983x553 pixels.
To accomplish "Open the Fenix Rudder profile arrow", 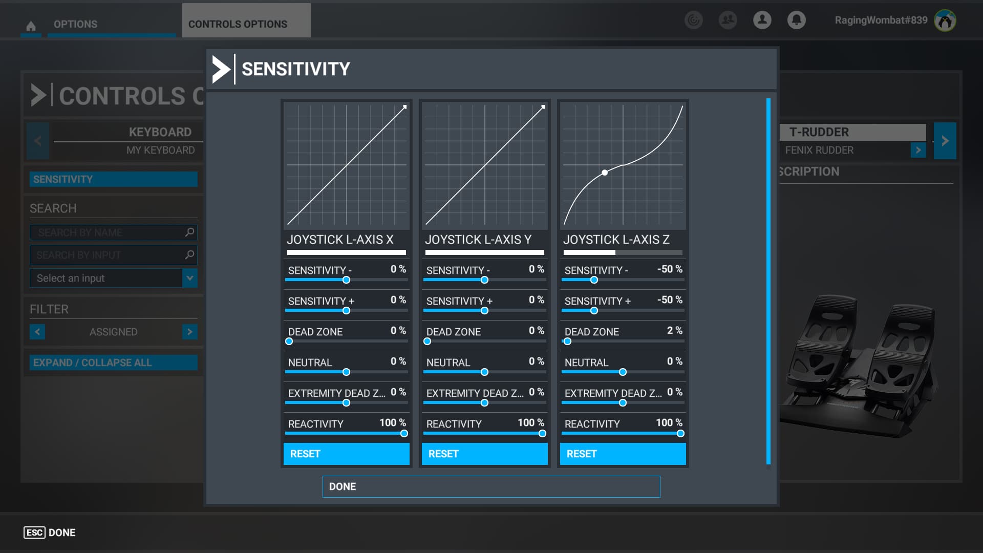I will pyautogui.click(x=918, y=150).
